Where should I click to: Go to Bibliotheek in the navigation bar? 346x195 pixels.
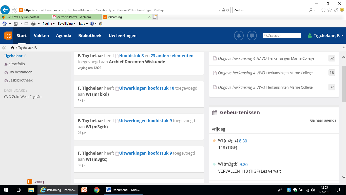[90, 36]
